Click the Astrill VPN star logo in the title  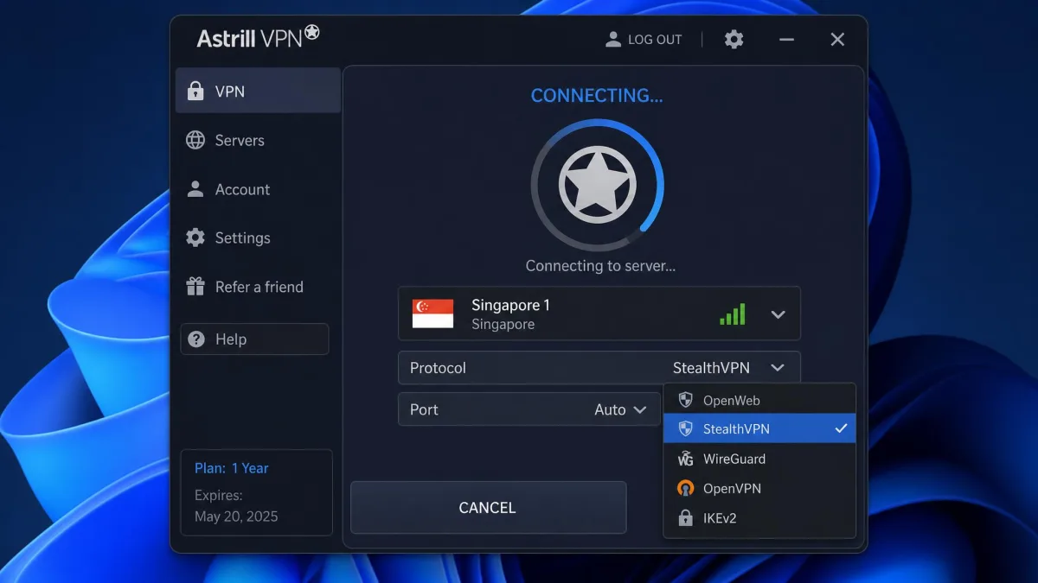[311, 32]
